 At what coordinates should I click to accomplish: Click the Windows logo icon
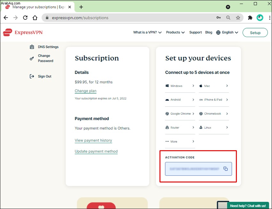pyautogui.click(x=167, y=86)
